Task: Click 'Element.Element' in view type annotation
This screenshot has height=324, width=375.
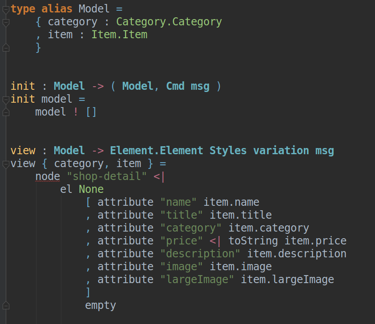Action: [x=157, y=151]
